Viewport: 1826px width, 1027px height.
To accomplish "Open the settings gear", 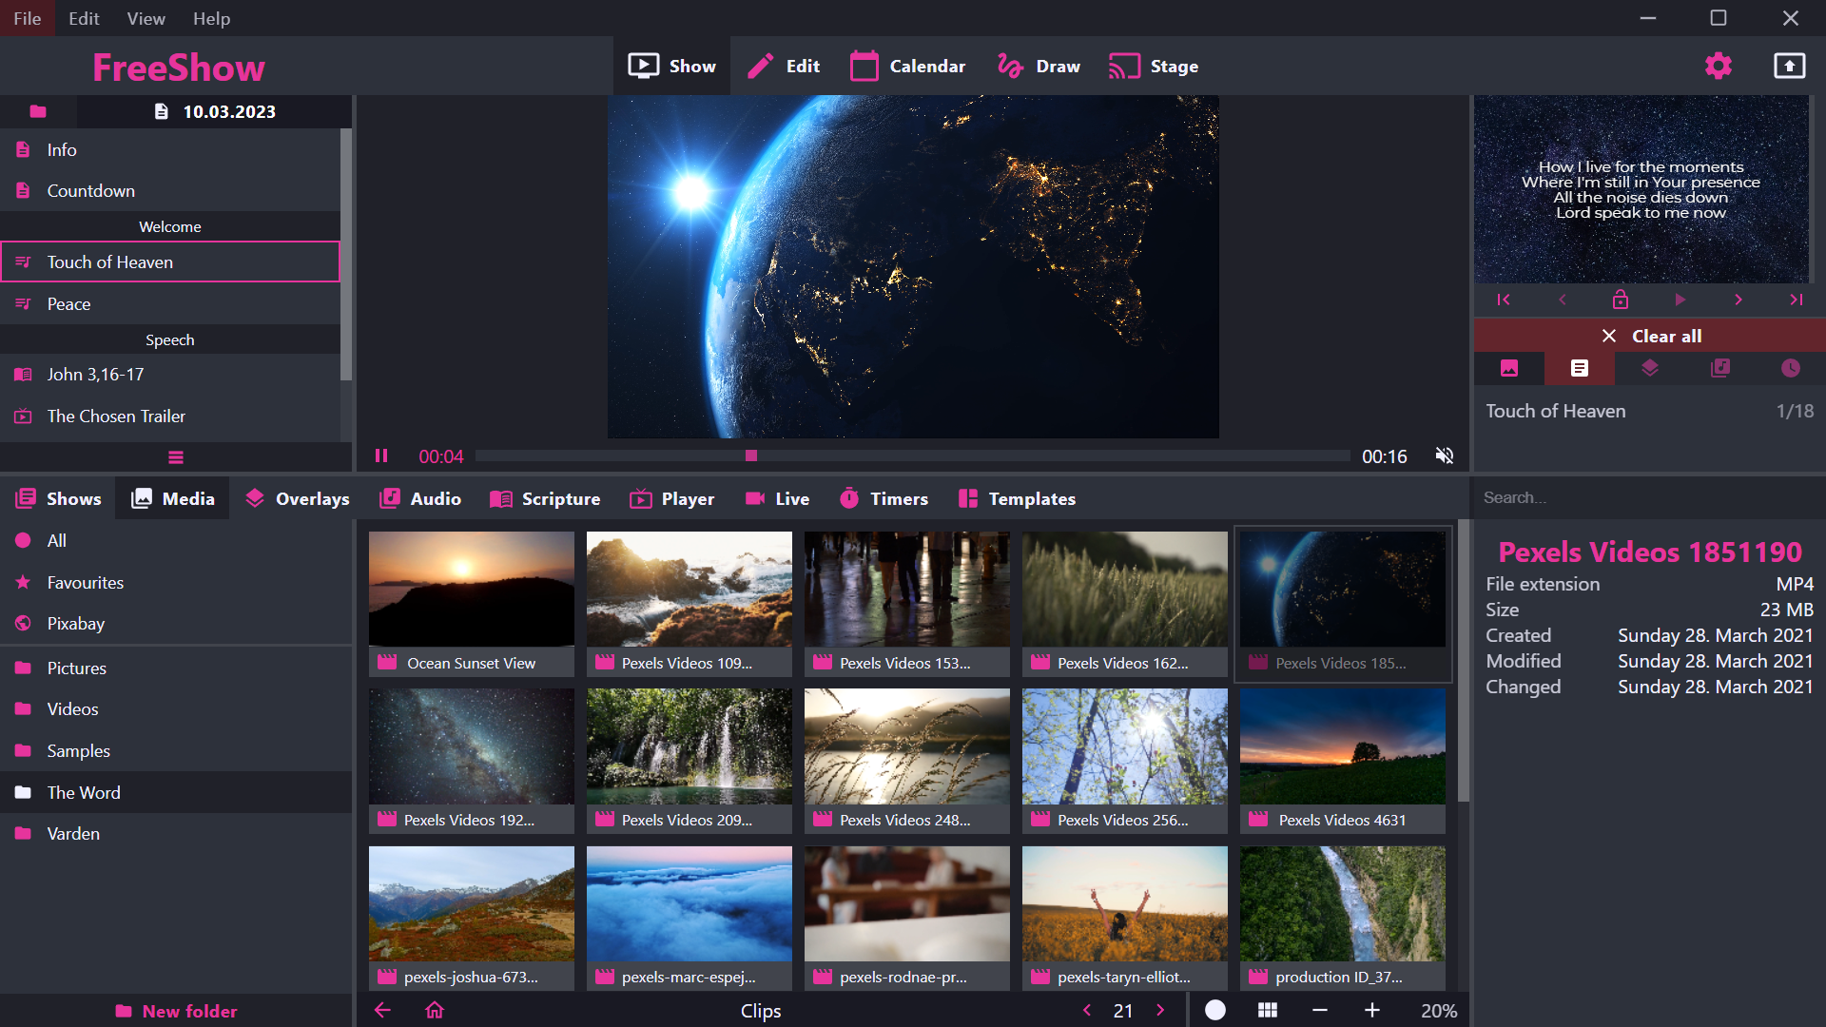I will pos(1718,66).
